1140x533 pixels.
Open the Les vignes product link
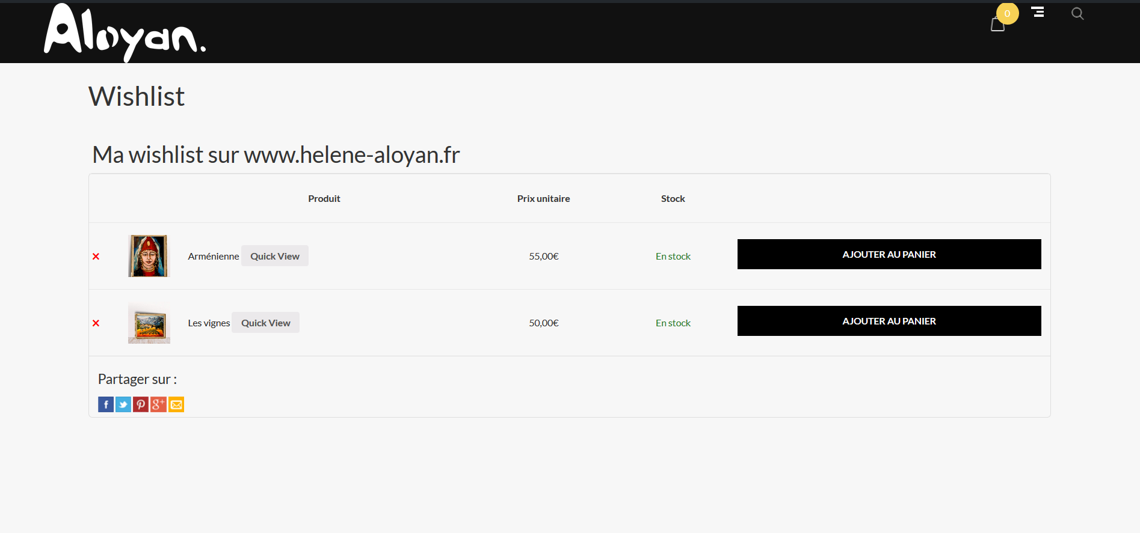pyautogui.click(x=209, y=323)
